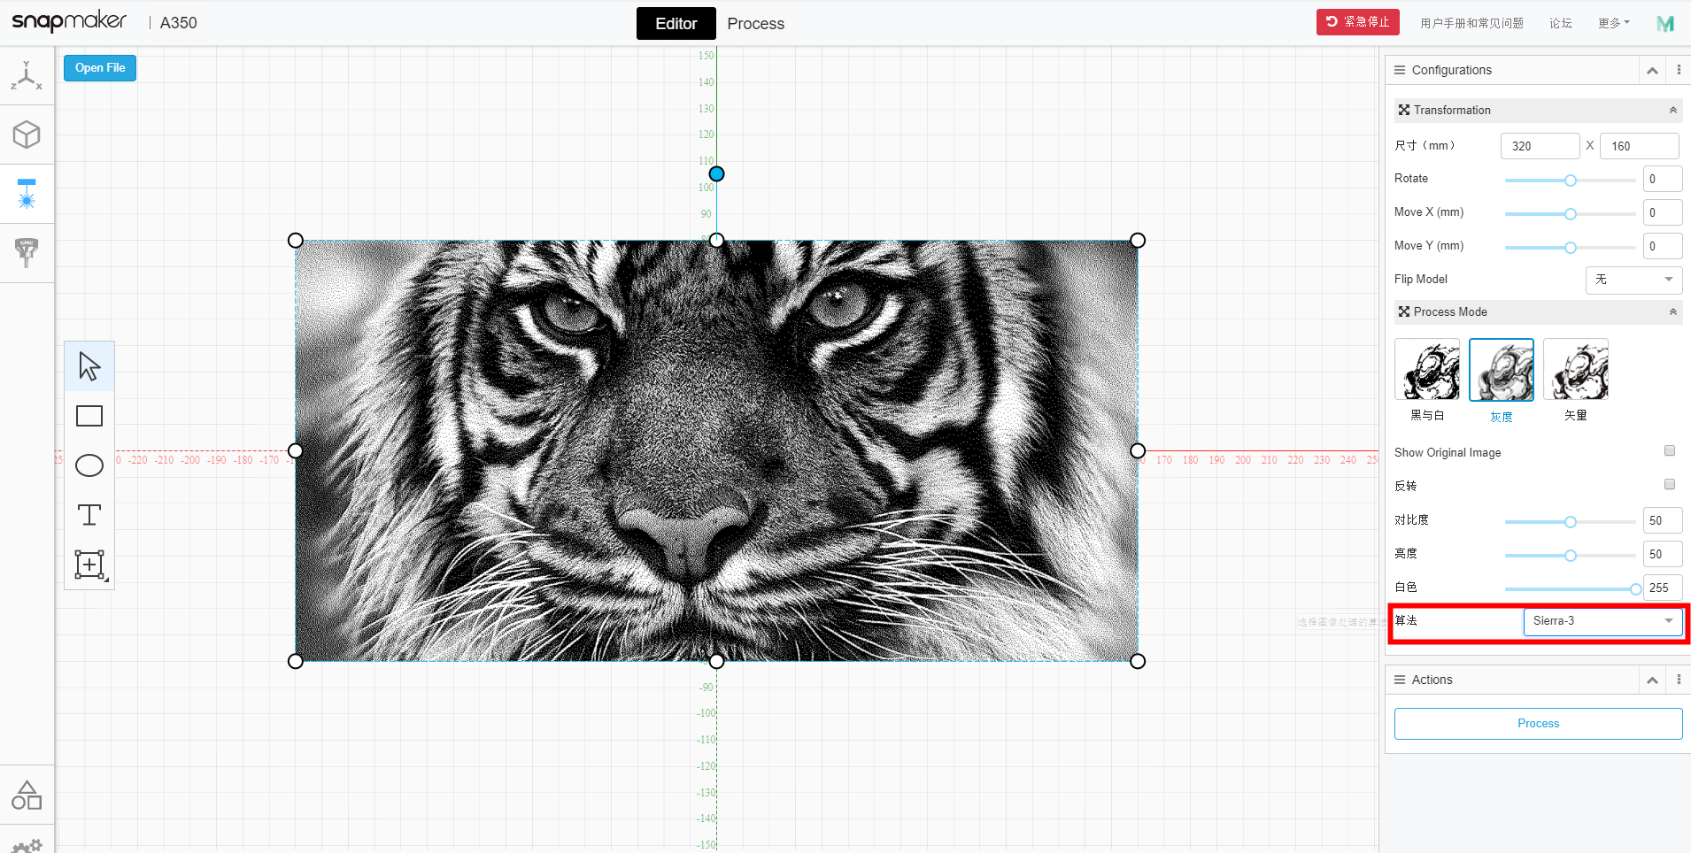The width and height of the screenshot is (1691, 853).
Task: Select the 灰度 greyscale mode thumbnail
Action: click(1502, 370)
